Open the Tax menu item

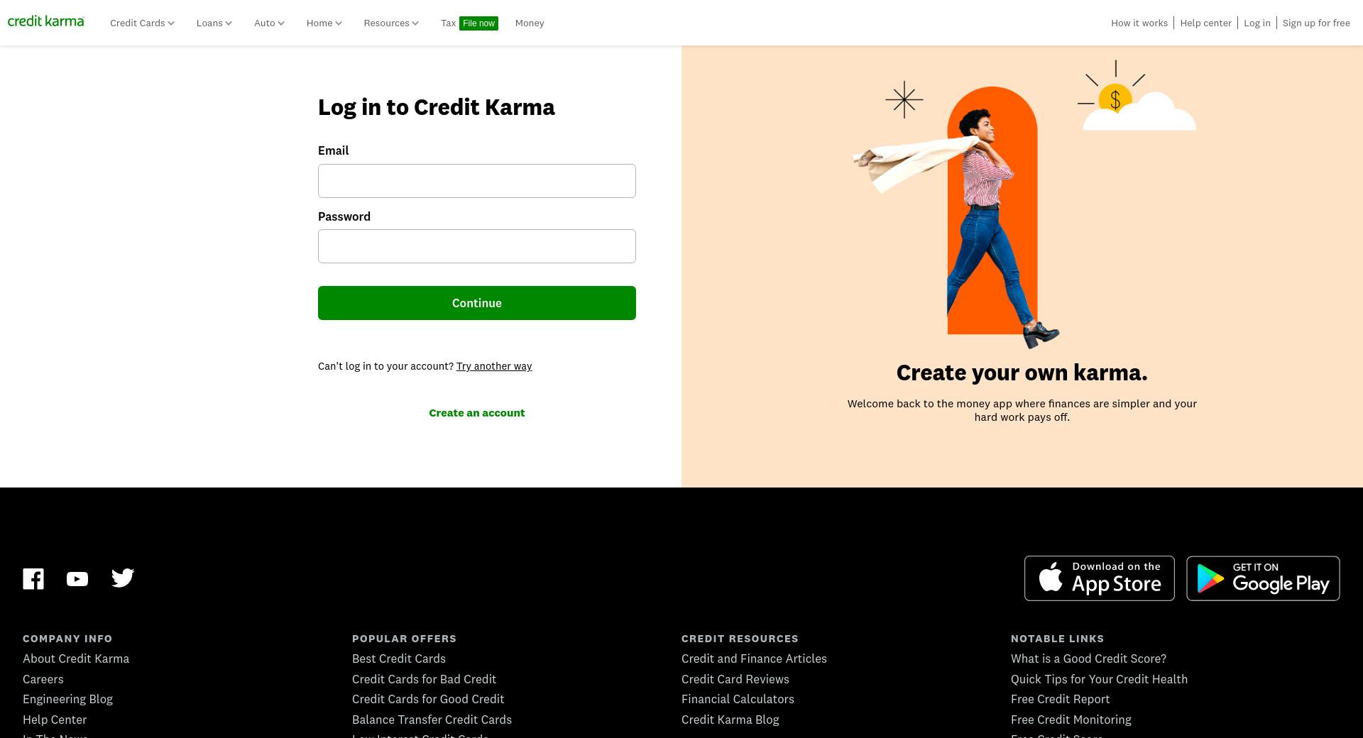(x=448, y=23)
